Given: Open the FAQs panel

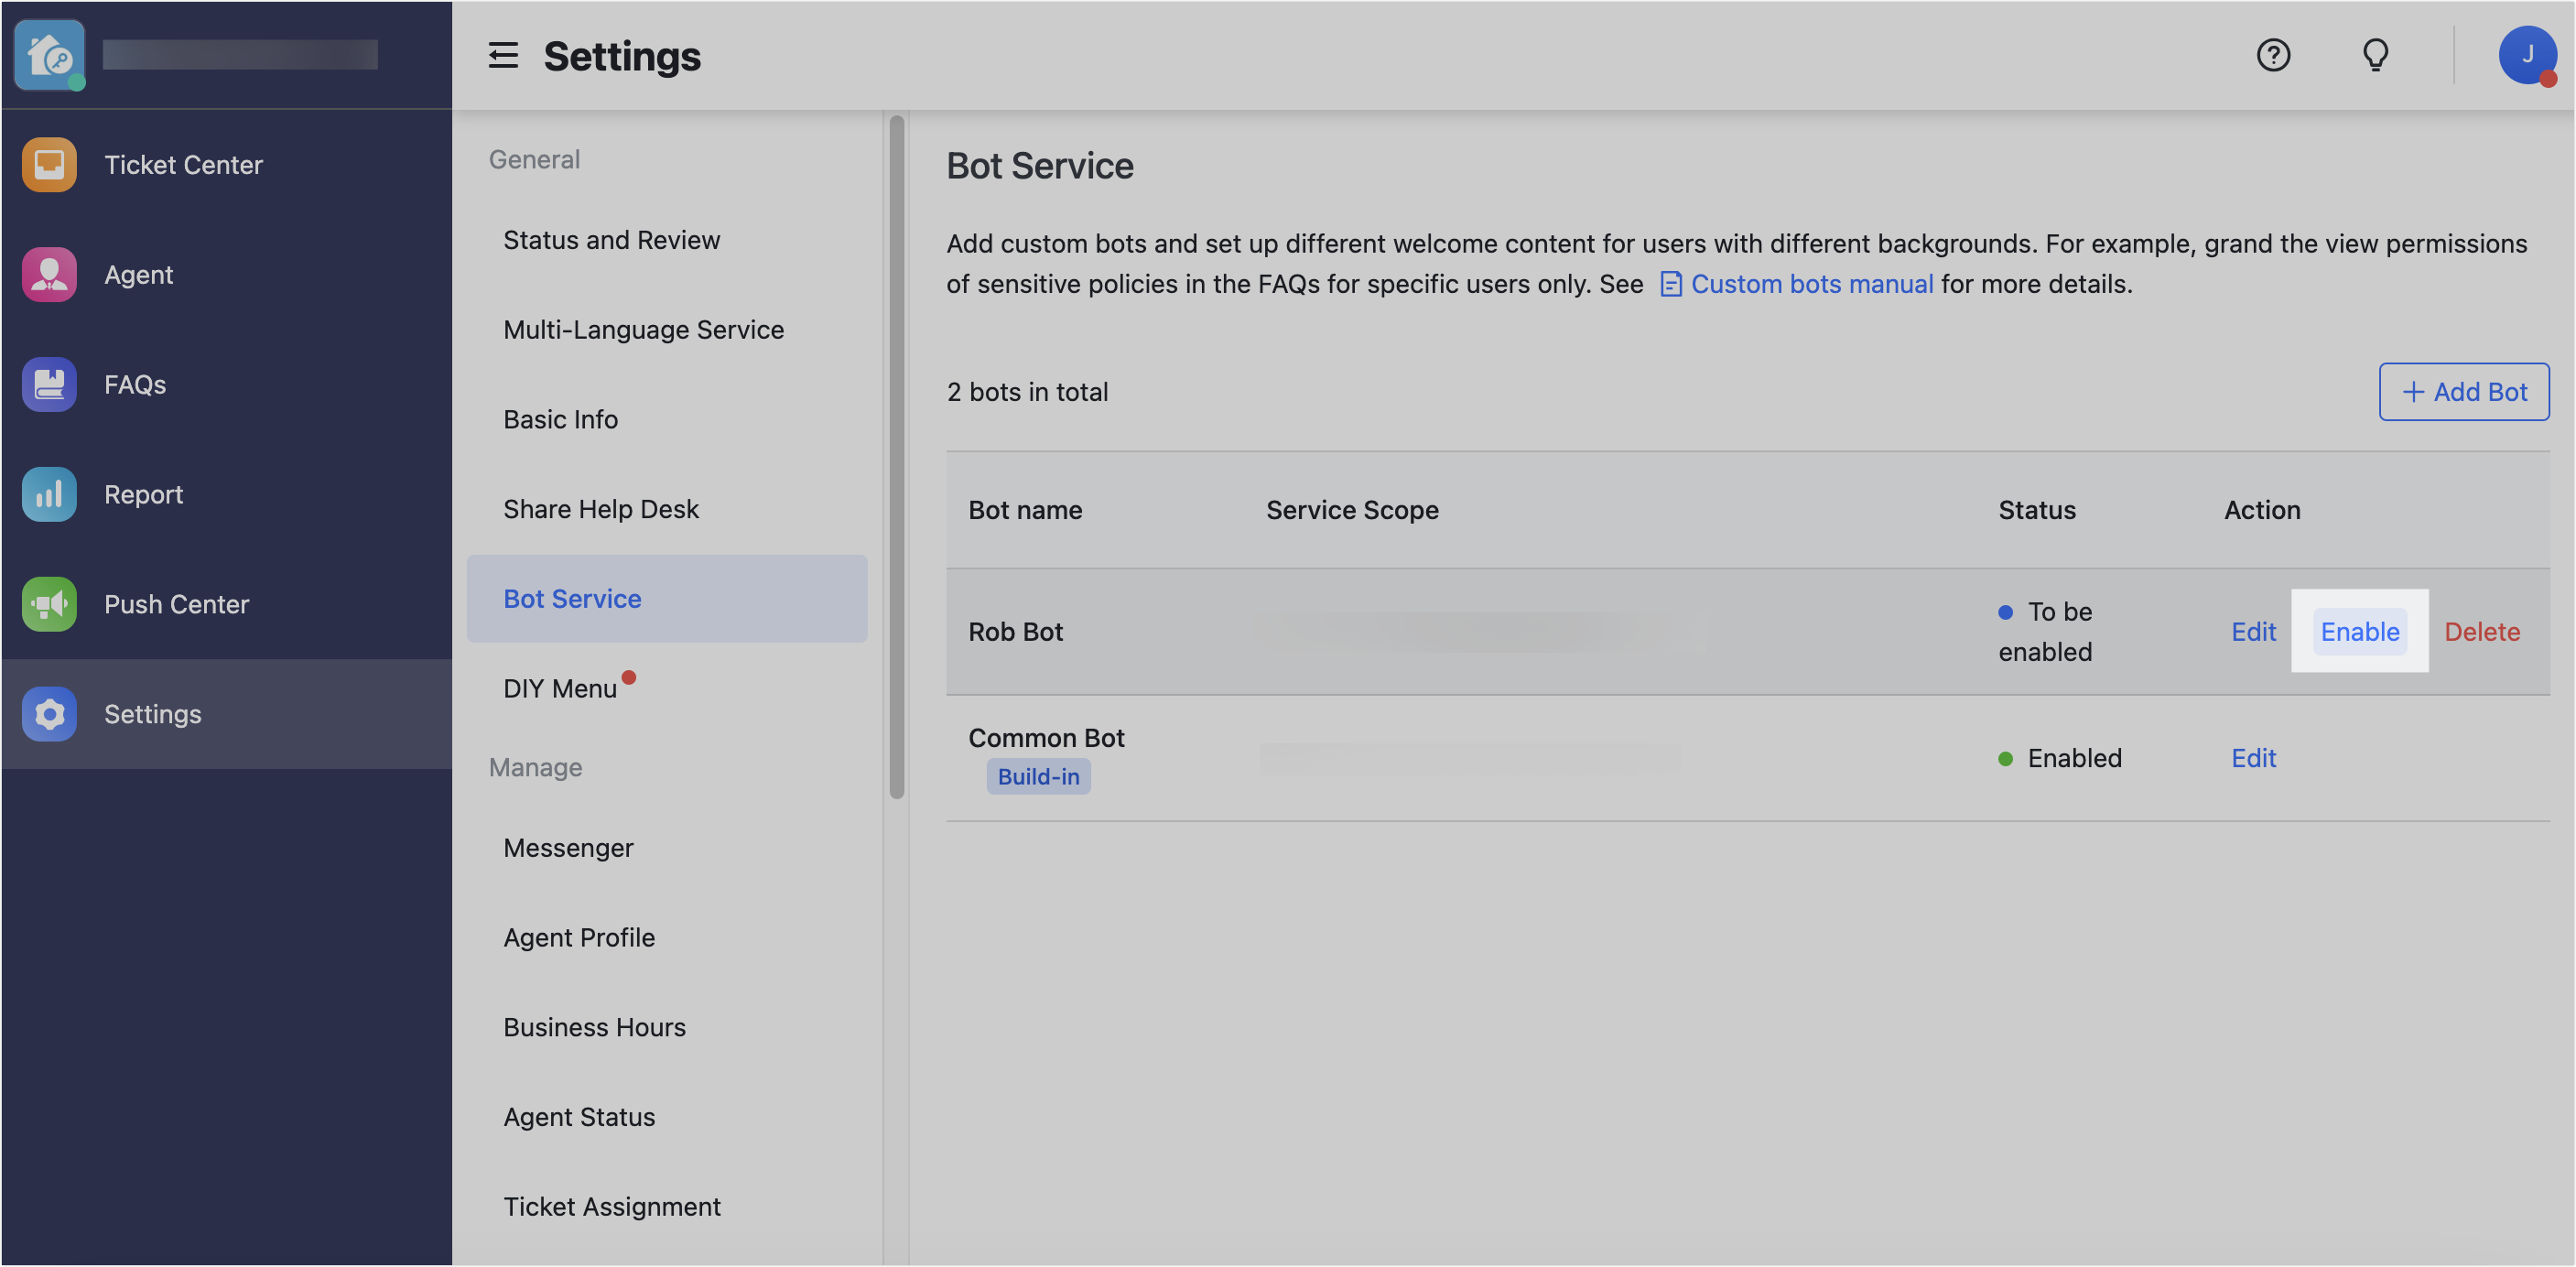Looking at the screenshot, I should [134, 384].
